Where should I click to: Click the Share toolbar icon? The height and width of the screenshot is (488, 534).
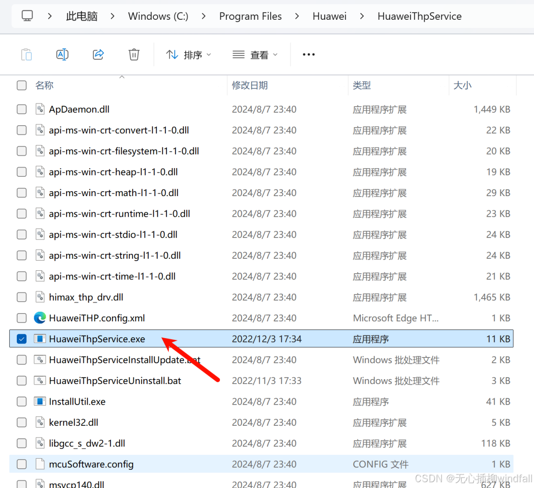coord(98,54)
